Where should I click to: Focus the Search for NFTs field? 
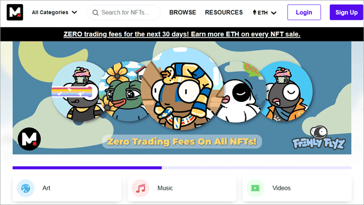click(123, 12)
